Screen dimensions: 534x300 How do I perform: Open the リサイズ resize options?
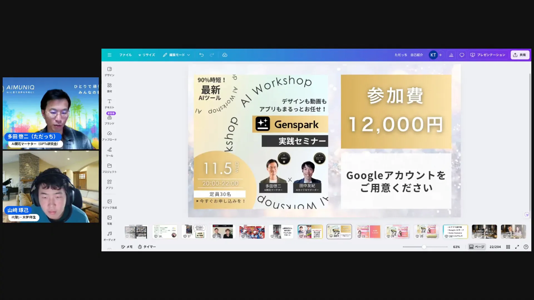tap(147, 55)
